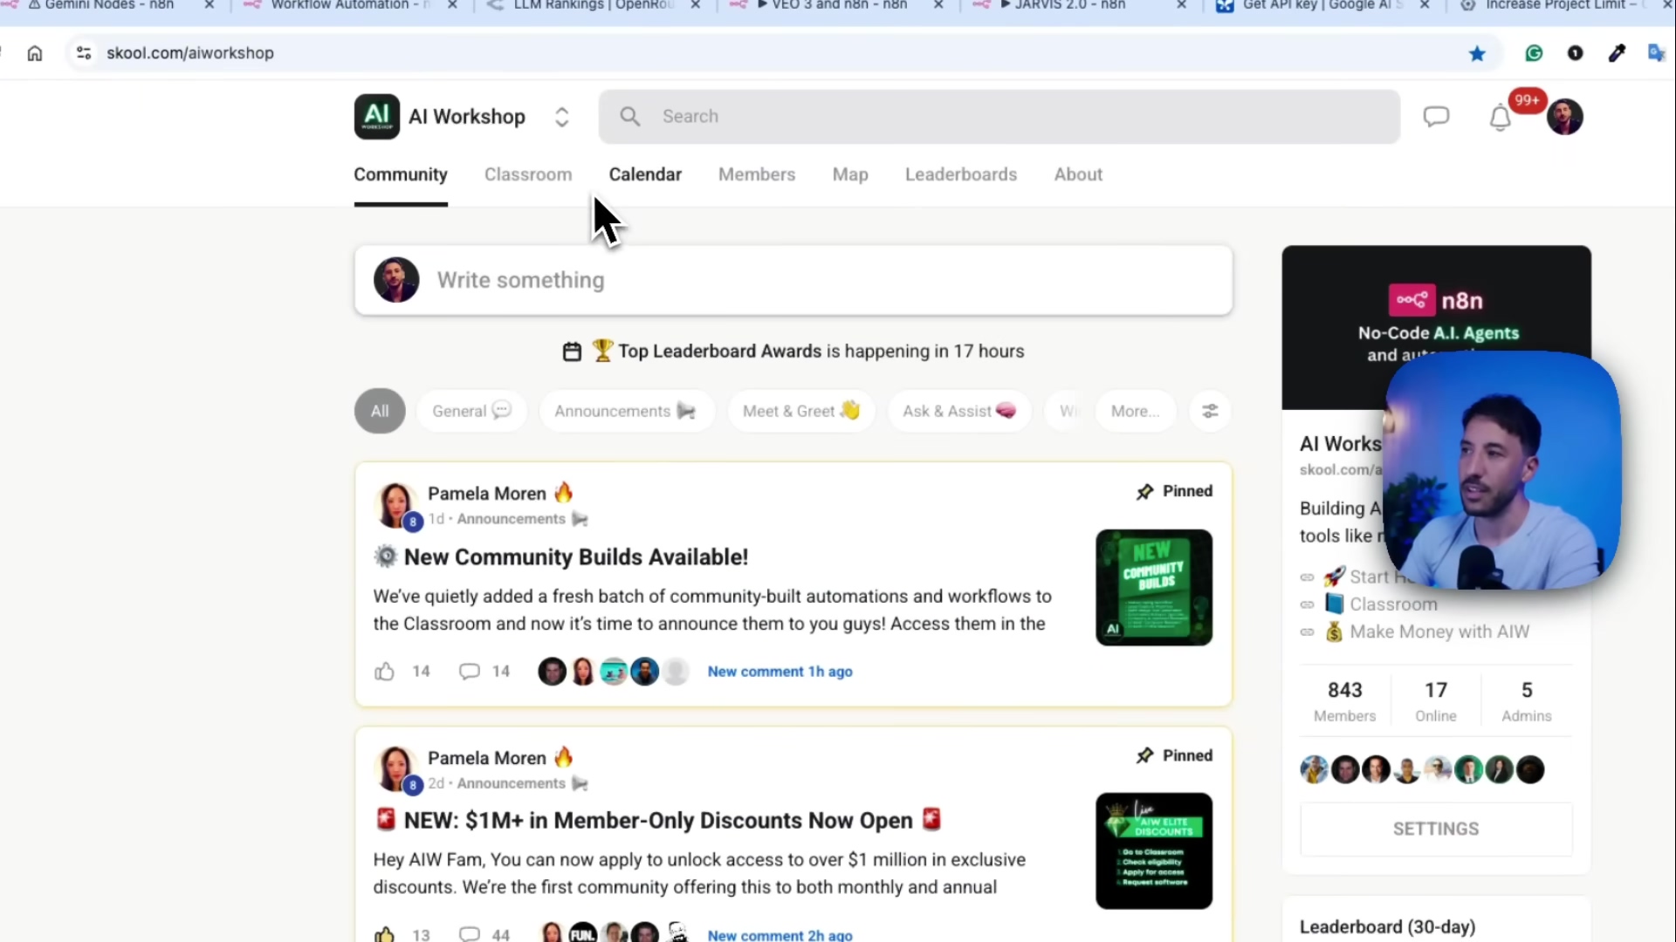The image size is (1676, 942).
Task: Open the feed filter sliders icon
Action: [x=1210, y=411]
